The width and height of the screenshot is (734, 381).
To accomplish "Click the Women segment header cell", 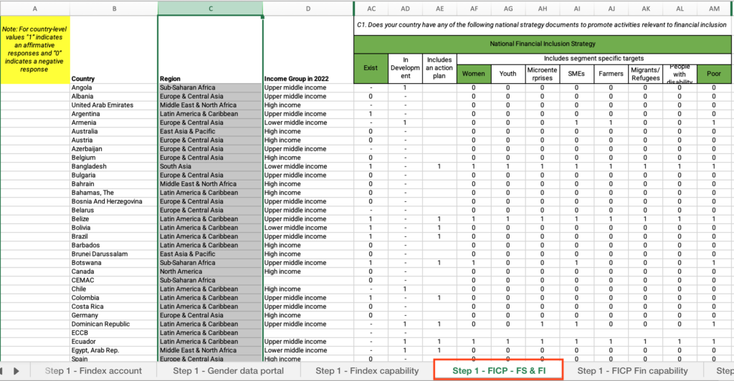I will pyautogui.click(x=474, y=74).
